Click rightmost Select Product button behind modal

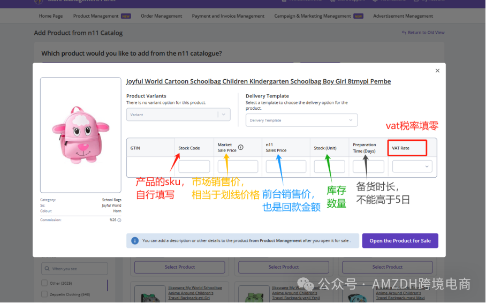click(x=388, y=267)
